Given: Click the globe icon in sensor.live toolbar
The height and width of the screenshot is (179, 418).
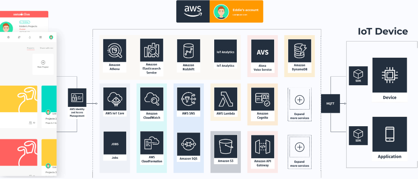Looking at the screenshot, I should (8, 37).
